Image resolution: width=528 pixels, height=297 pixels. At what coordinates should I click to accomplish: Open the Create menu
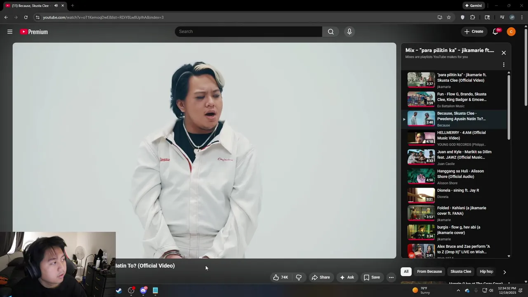(474, 32)
